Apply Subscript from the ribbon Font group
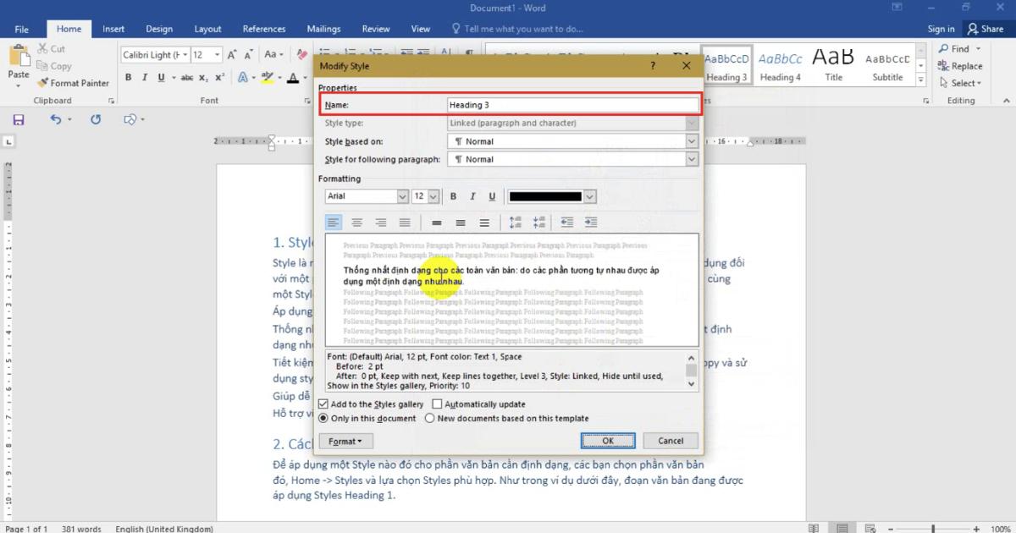 (203, 77)
